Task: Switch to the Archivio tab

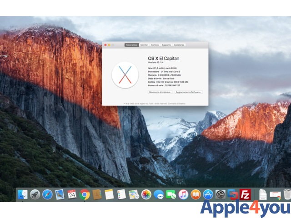Action: [x=155, y=45]
